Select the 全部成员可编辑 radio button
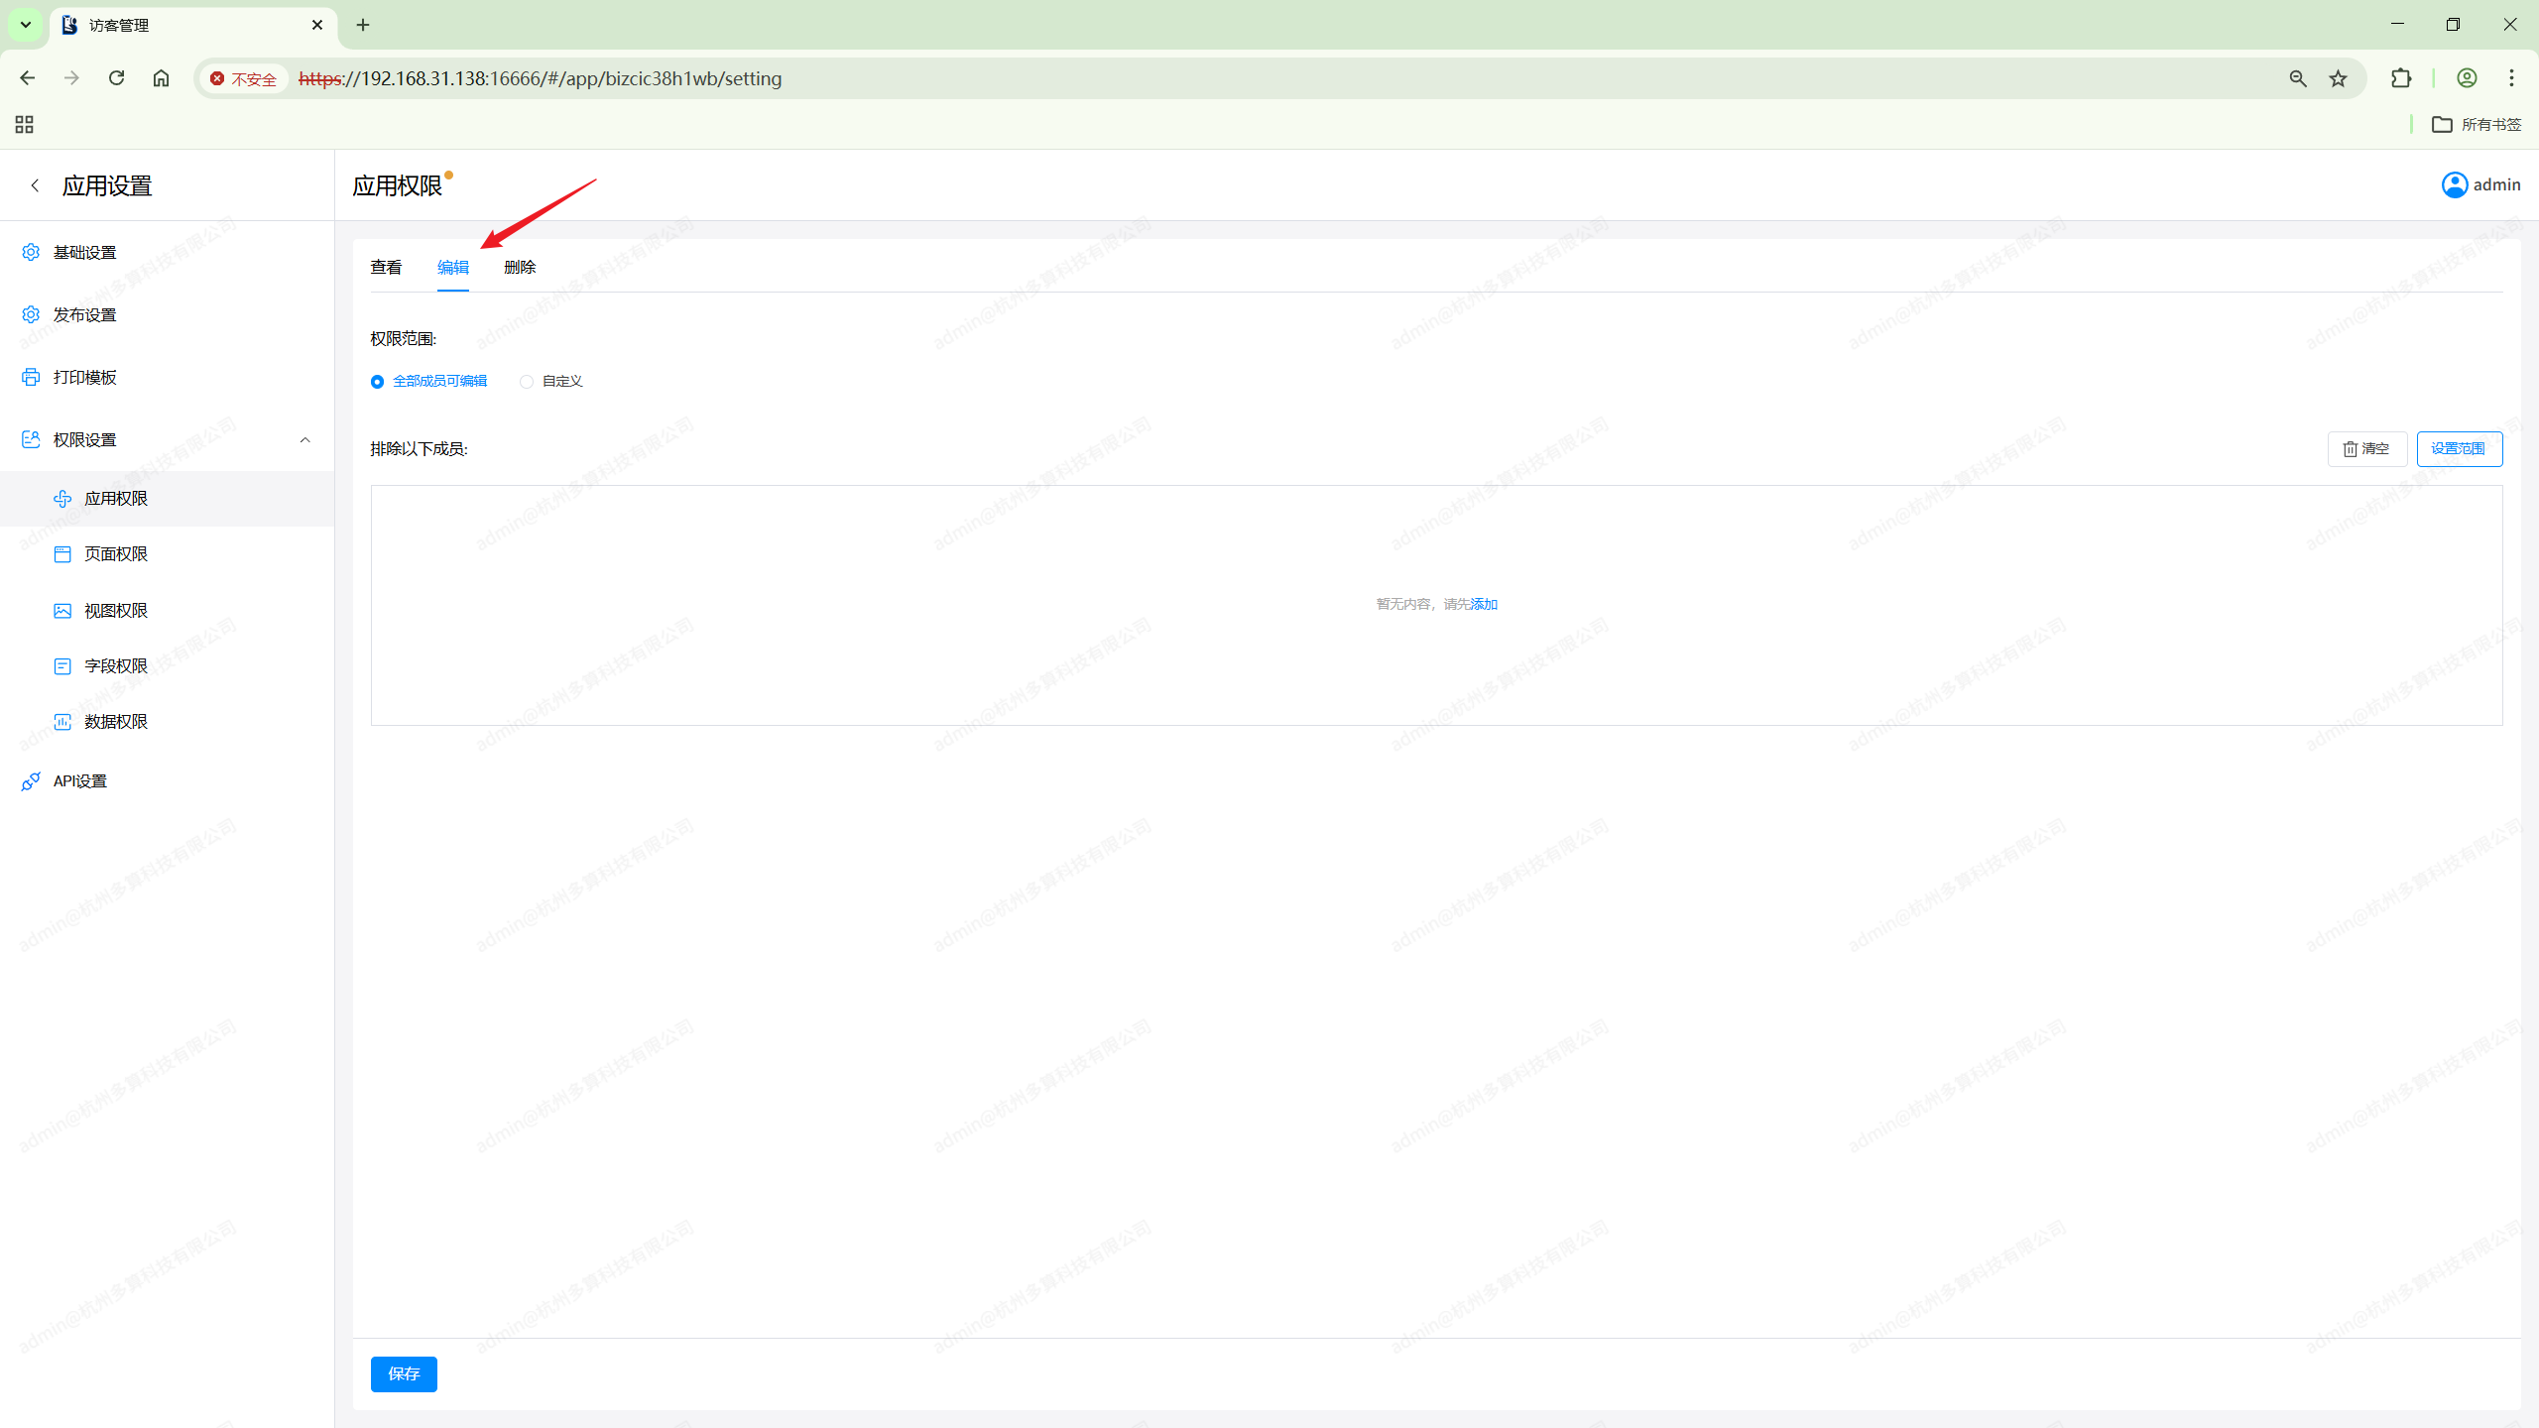This screenshot has height=1428, width=2539. [378, 382]
